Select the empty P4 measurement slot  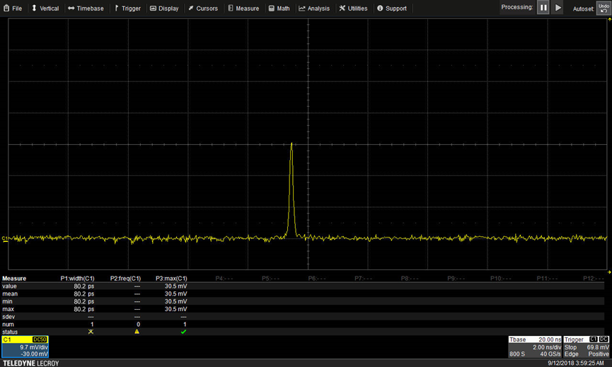click(x=224, y=279)
